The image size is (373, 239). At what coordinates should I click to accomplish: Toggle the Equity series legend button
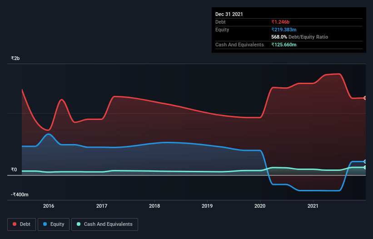(54, 224)
